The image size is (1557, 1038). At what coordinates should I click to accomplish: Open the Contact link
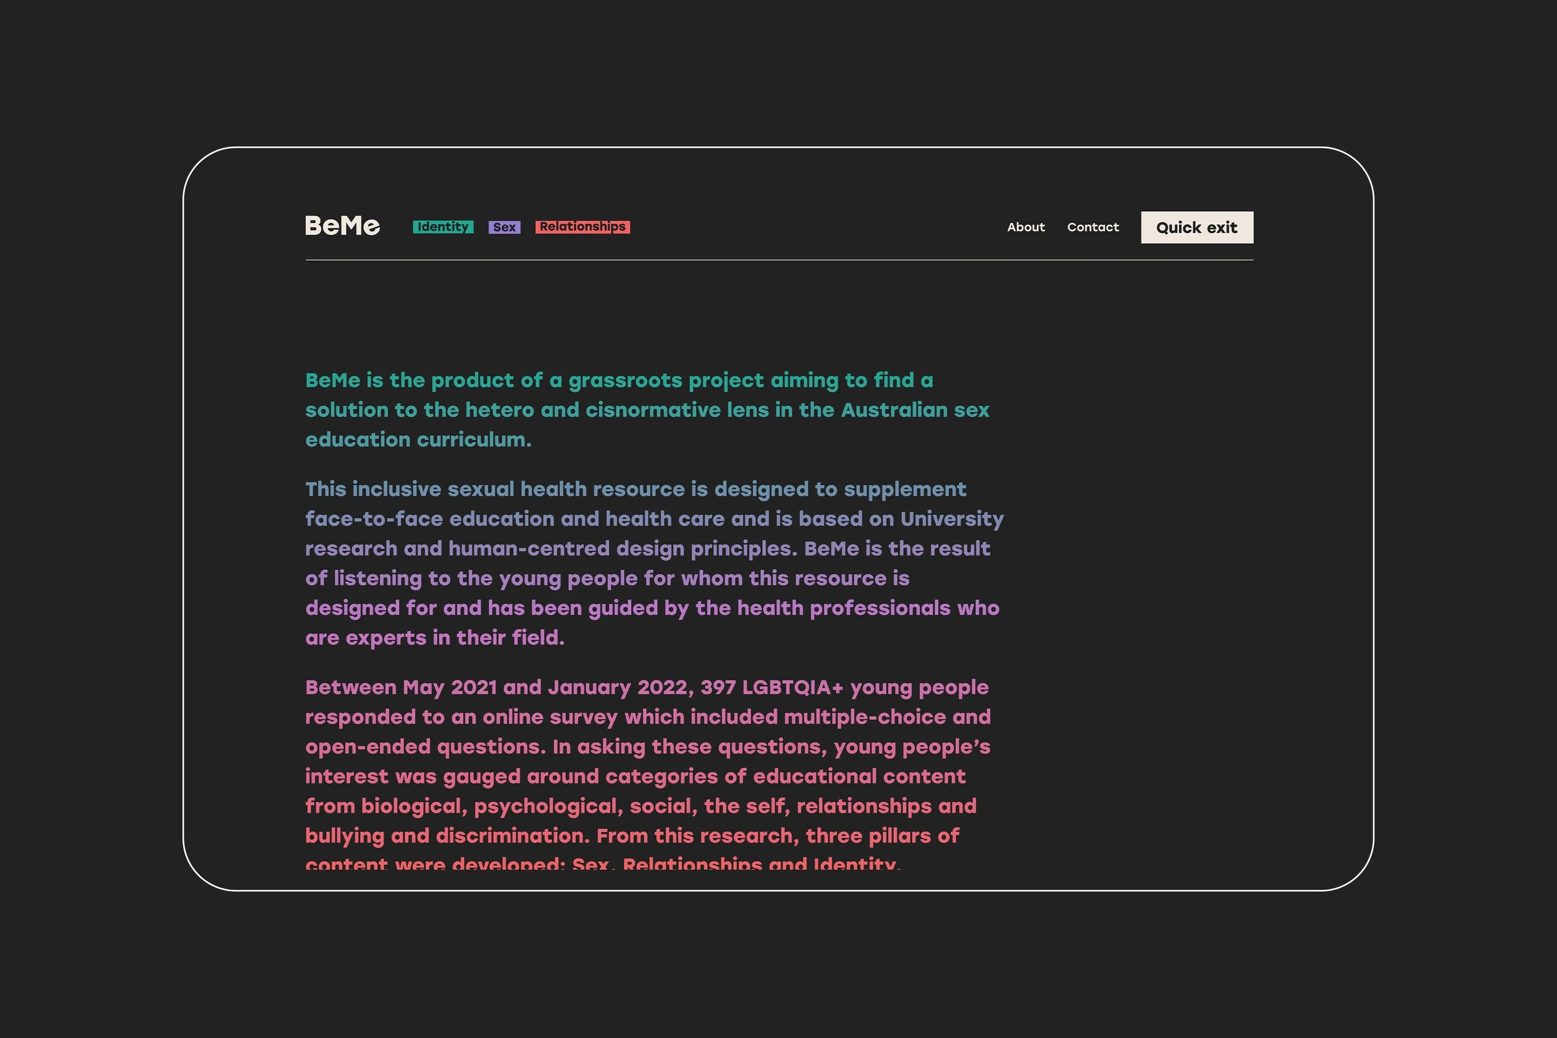pyautogui.click(x=1093, y=227)
